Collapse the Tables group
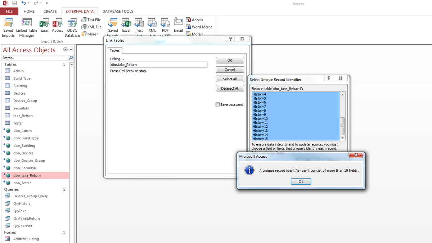432x243 pixels. (x=64, y=64)
